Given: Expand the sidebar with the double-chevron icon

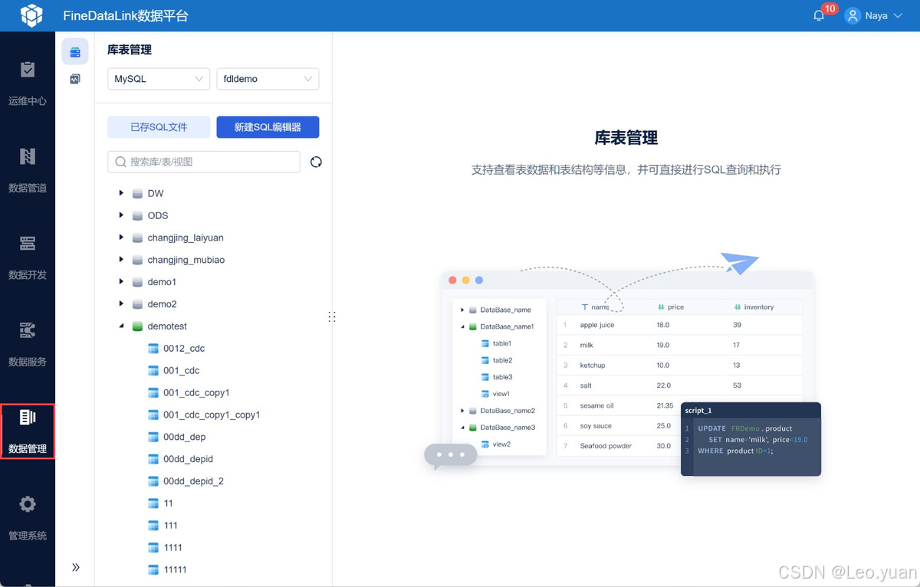Looking at the screenshot, I should (x=76, y=567).
